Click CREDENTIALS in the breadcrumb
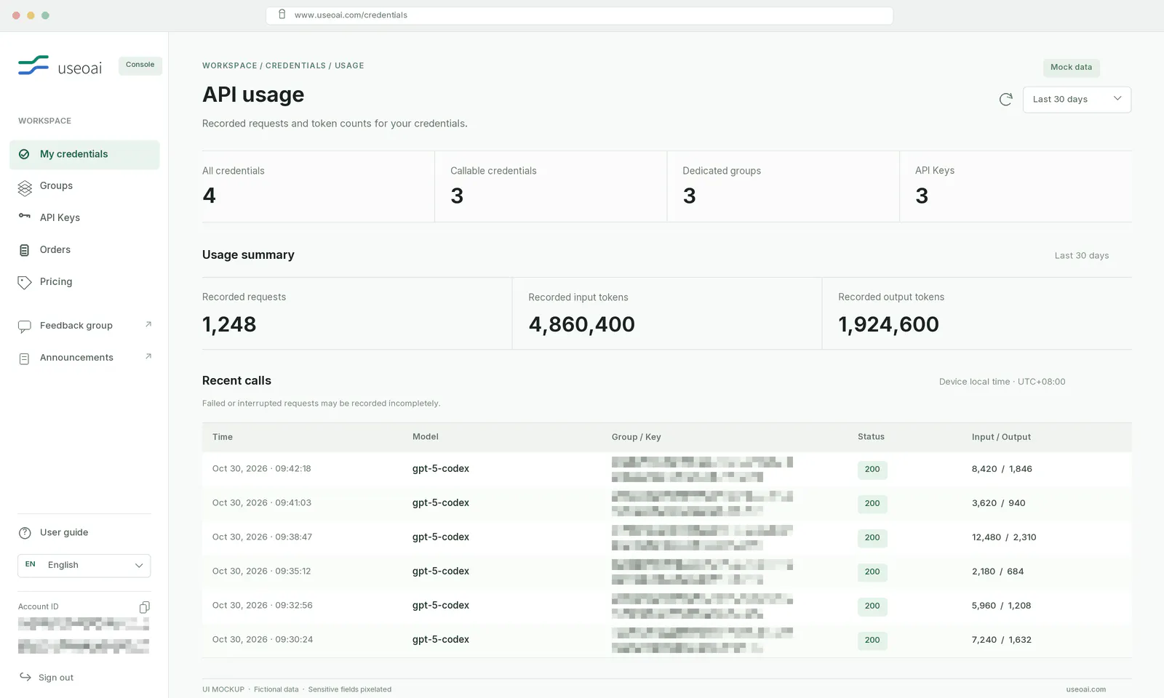 [295, 65]
